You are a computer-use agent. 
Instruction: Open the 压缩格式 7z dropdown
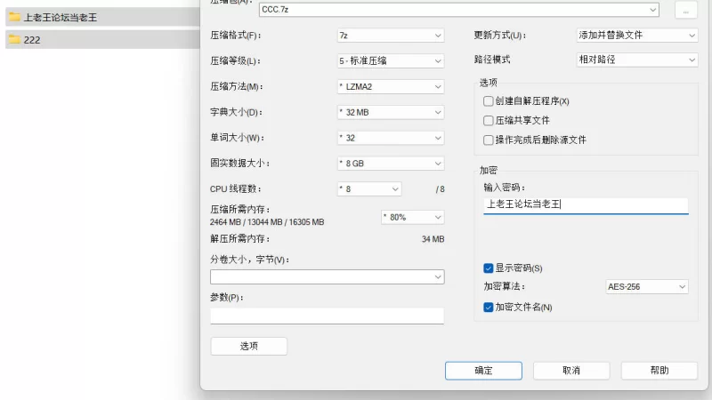point(389,36)
